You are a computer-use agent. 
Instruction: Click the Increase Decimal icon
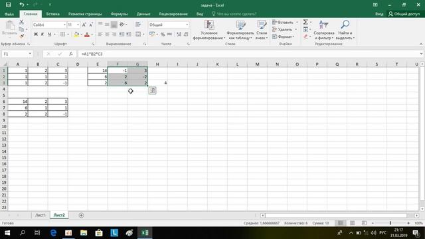tap(179, 35)
